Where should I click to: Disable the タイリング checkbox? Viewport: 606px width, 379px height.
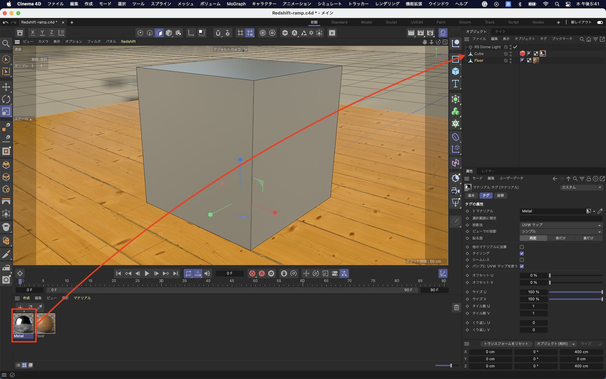click(x=522, y=253)
